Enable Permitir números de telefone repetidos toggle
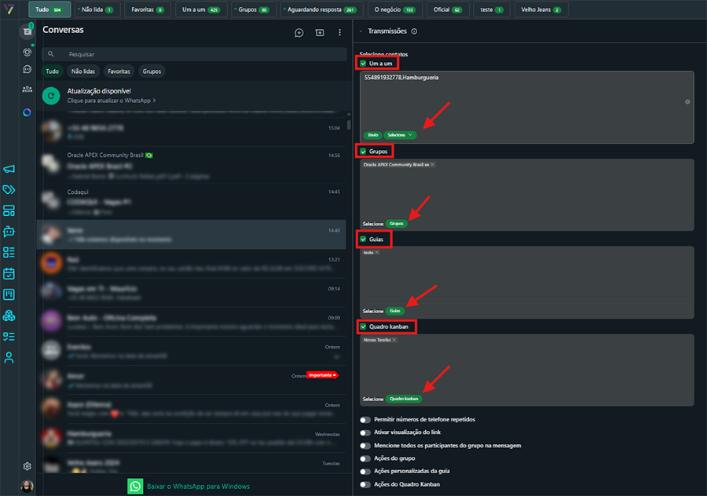The image size is (707, 496). [365, 420]
